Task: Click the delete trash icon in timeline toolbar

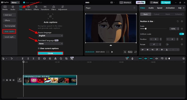Action: [39, 58]
